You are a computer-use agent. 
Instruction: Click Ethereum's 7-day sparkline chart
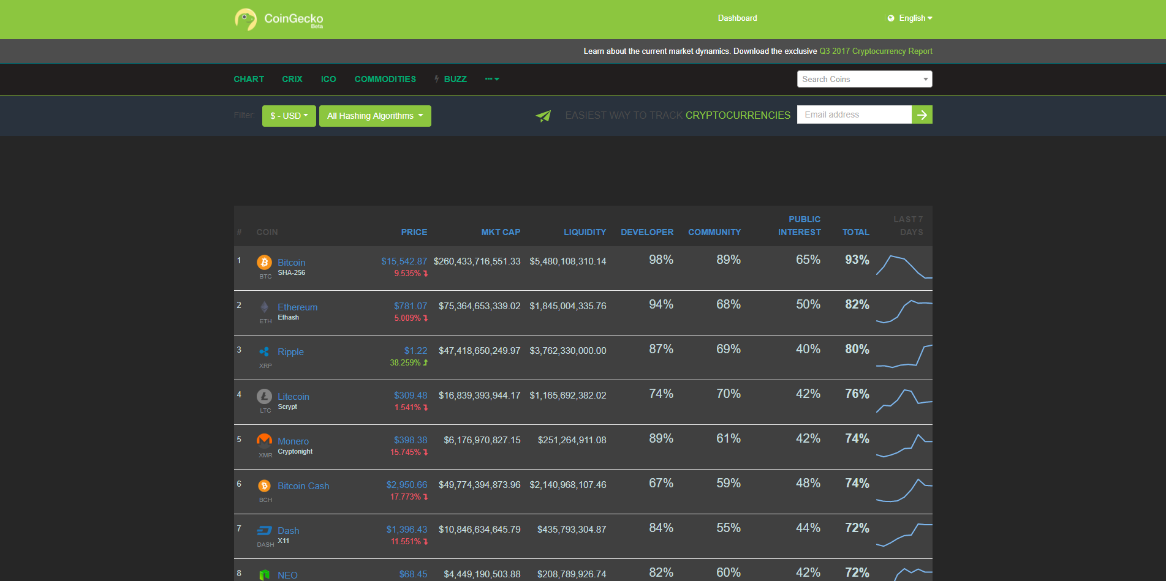(904, 312)
